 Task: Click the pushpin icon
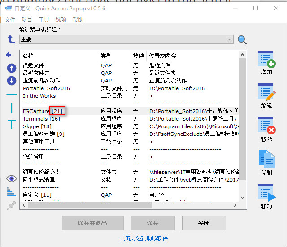pyautogui.click(x=11, y=205)
